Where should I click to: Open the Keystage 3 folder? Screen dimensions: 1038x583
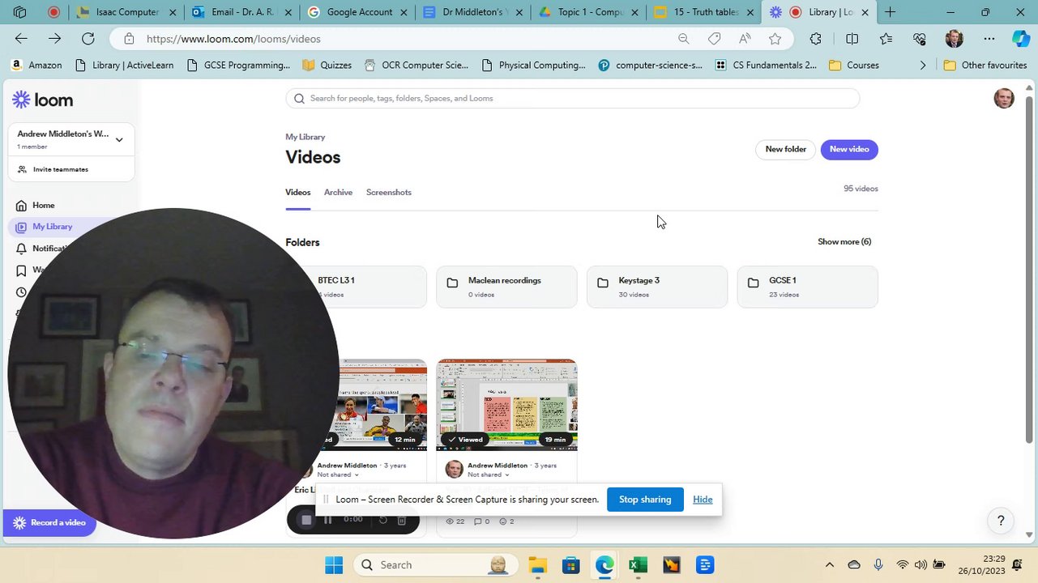pos(656,287)
